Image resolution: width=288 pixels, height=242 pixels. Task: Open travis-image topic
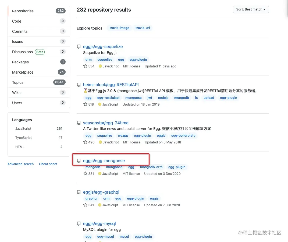[x=119, y=28]
